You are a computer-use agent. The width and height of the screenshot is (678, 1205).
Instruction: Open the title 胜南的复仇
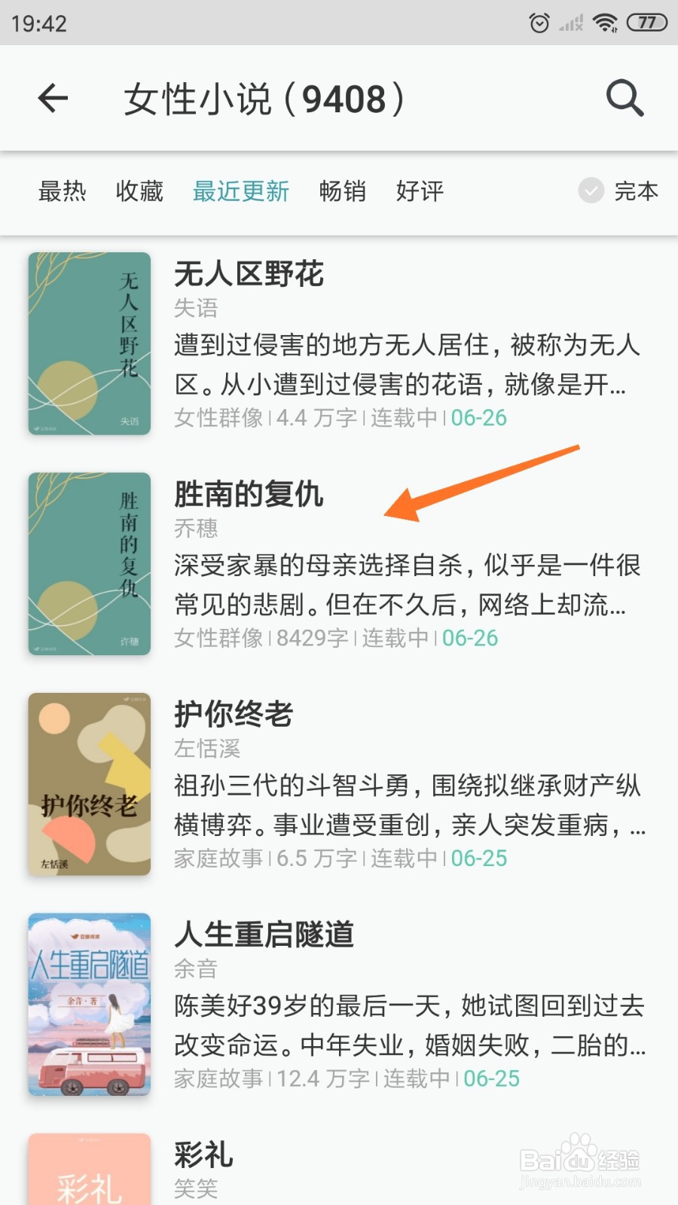pos(249,494)
